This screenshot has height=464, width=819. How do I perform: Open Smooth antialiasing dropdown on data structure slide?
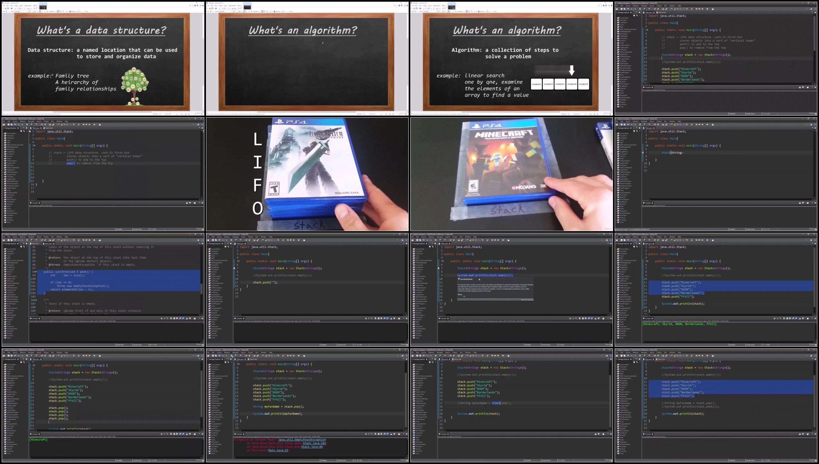(52, 11)
